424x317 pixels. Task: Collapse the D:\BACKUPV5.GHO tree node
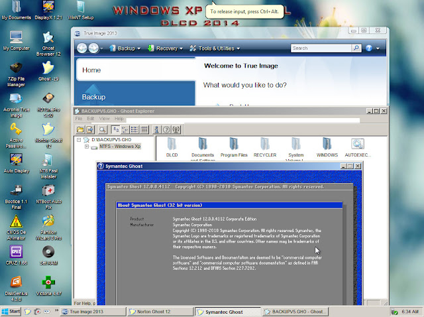[79, 140]
